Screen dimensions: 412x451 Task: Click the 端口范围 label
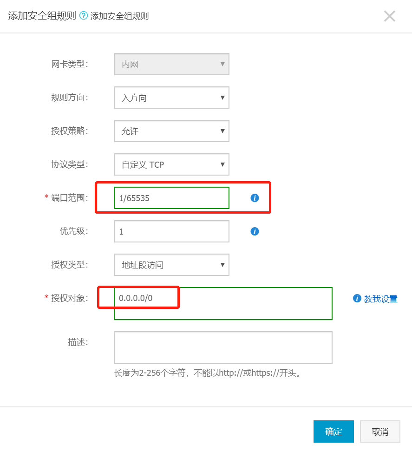point(70,198)
